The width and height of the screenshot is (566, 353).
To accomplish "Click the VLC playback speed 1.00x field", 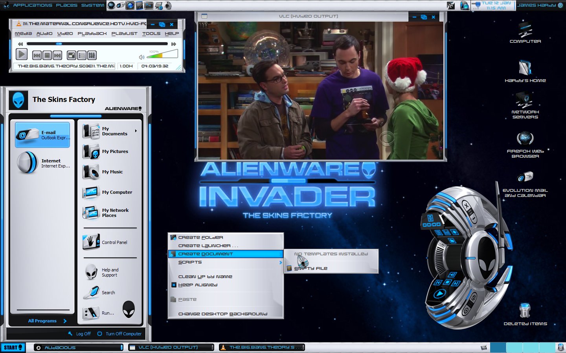I will [x=127, y=66].
